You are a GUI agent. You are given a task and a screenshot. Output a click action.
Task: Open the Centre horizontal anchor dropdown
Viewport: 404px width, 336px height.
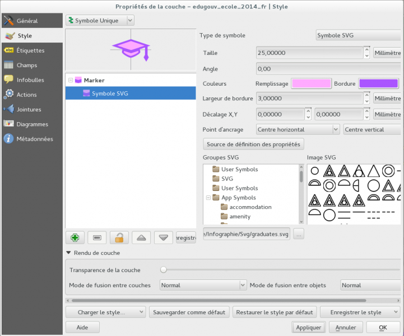[x=298, y=129]
